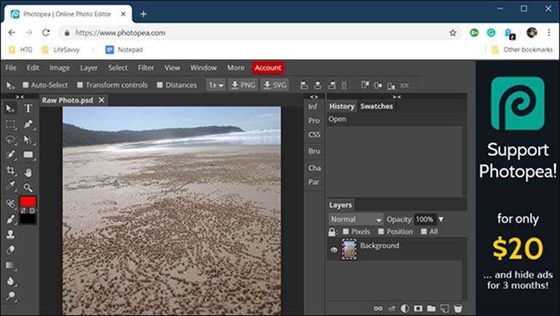
Task: Click the red foreground color swatch
Action: 28,201
